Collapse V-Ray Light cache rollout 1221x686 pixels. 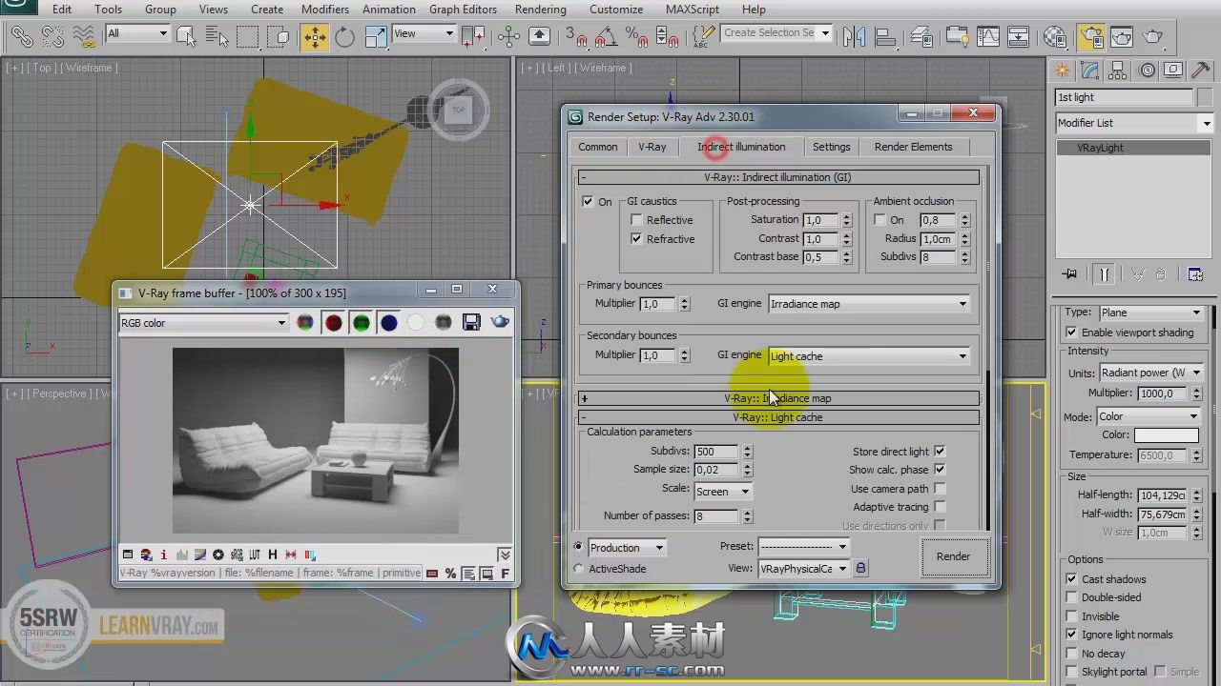click(778, 417)
